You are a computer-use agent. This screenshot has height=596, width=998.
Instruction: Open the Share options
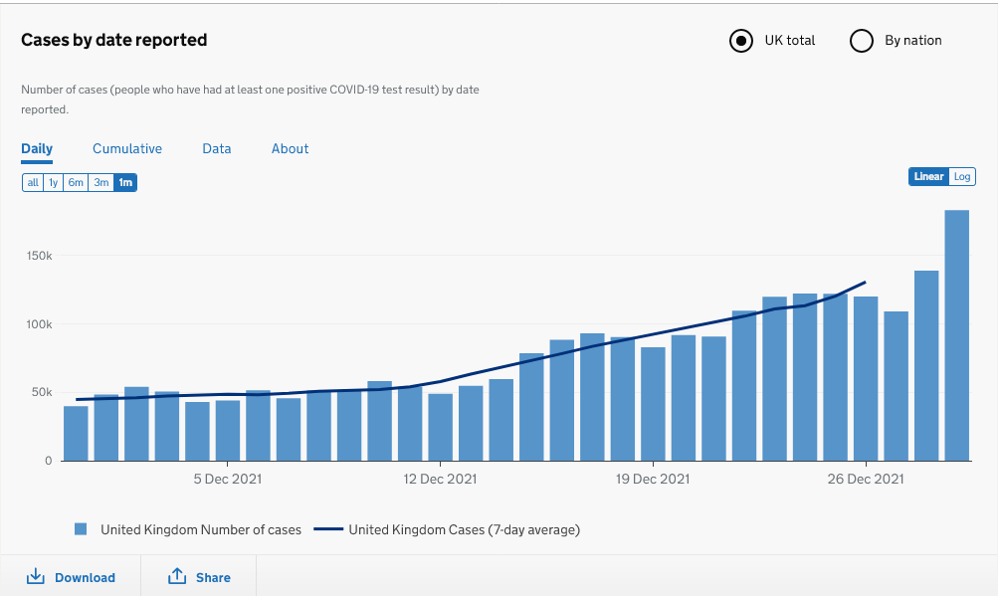coord(211,576)
